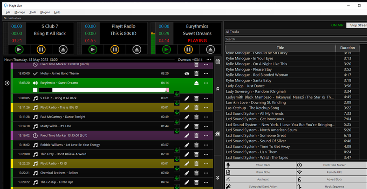Delete the Robbie Williams - Let Love Be Your Energy item
This screenshot has width=367, height=189.
(196, 145)
